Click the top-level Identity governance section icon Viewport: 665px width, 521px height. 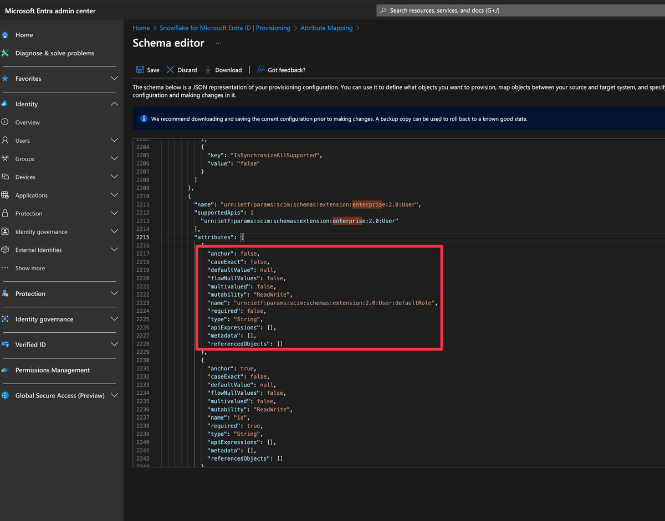tap(5, 319)
